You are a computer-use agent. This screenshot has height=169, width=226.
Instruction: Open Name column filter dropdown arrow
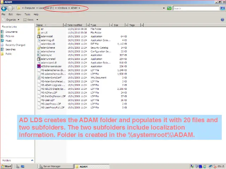tap(65, 25)
